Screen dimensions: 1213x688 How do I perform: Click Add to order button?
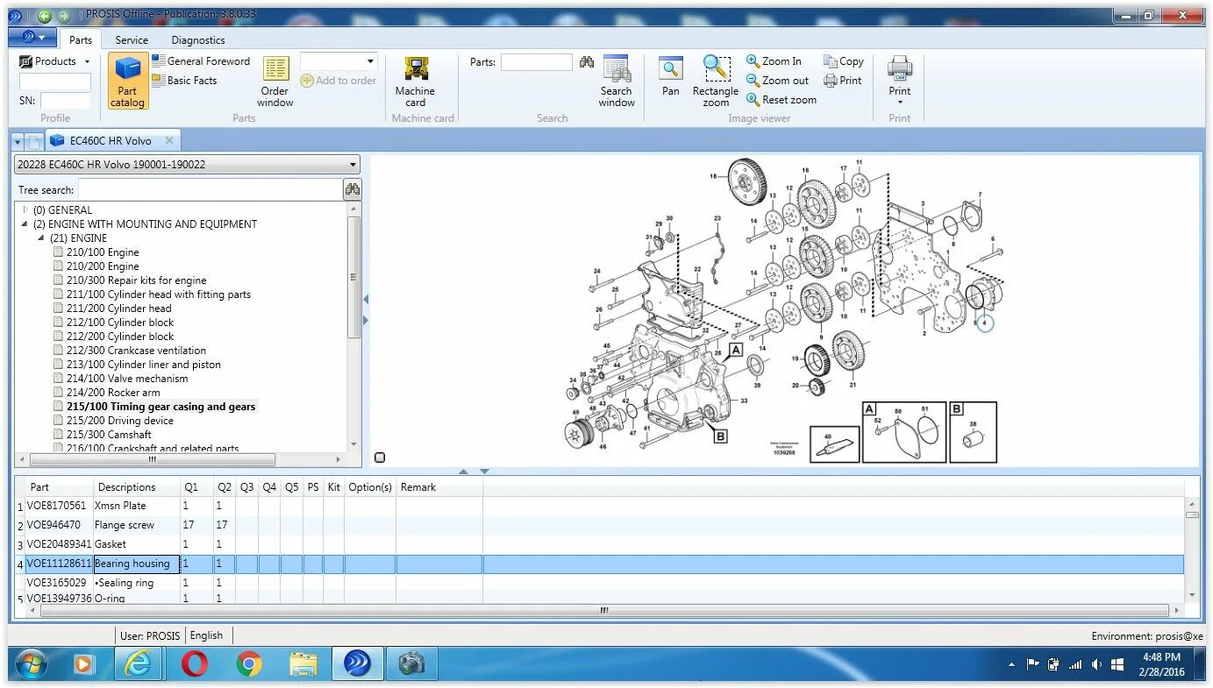[x=339, y=81]
